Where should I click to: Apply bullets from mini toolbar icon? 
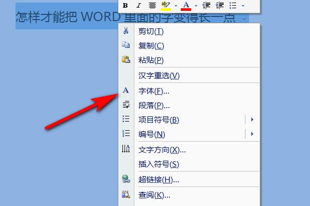coord(233,6)
